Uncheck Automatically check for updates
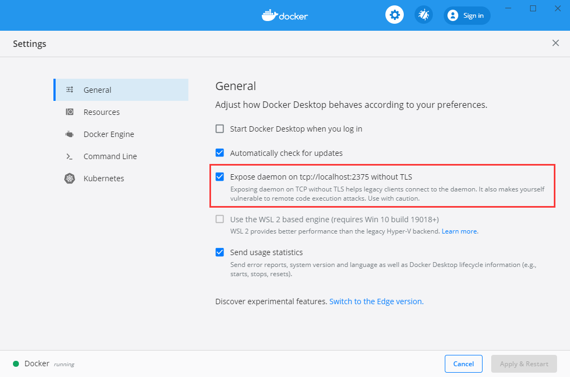 pyautogui.click(x=220, y=153)
